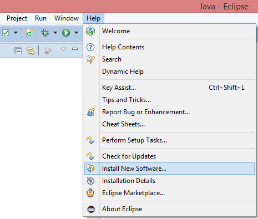
Task: Click the Collapse All icon
Action: pyautogui.click(x=18, y=50)
